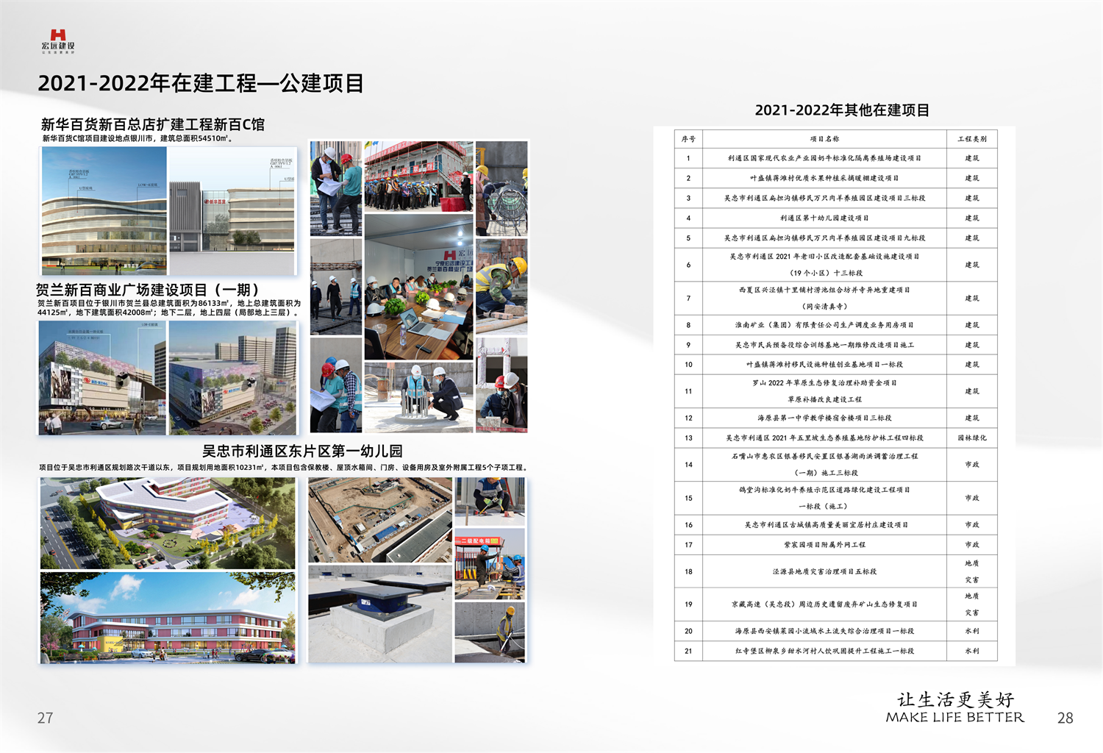Open the 新华百货 facade elevation rendering
1103x753 pixels.
pyautogui.click(x=232, y=211)
